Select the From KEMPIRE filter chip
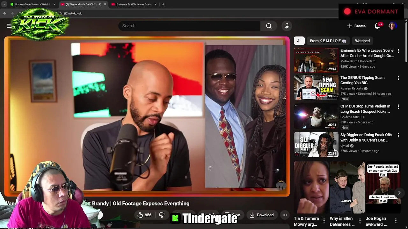Viewport: 408px width, 229px height. (328, 41)
